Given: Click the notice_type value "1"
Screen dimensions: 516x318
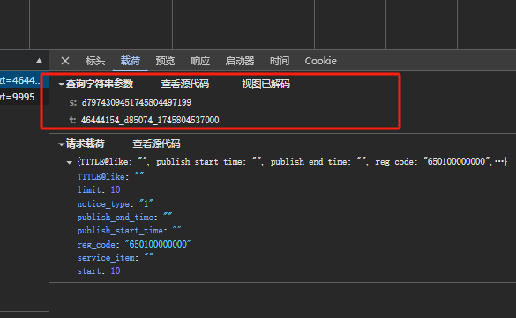Looking at the screenshot, I should click(x=146, y=203).
